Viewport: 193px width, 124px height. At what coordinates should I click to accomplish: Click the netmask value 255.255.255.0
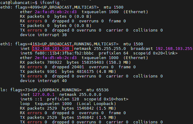point(110,49)
